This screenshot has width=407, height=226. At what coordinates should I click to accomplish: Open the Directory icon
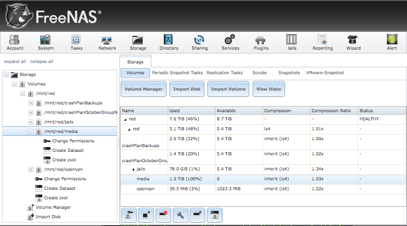pos(169,42)
